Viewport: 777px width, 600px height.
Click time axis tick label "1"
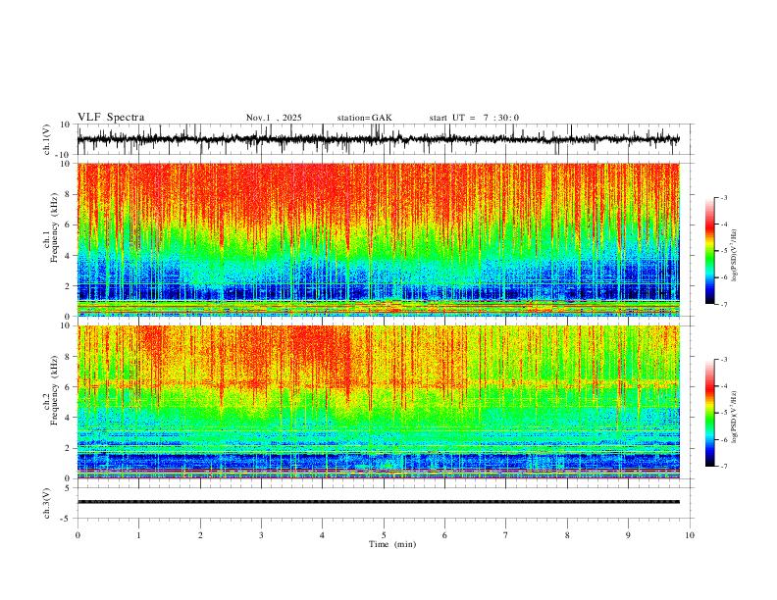pos(138,535)
